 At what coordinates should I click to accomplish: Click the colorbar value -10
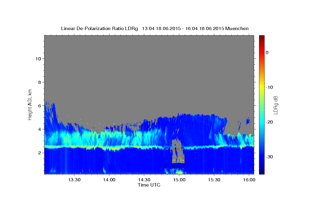(269, 87)
